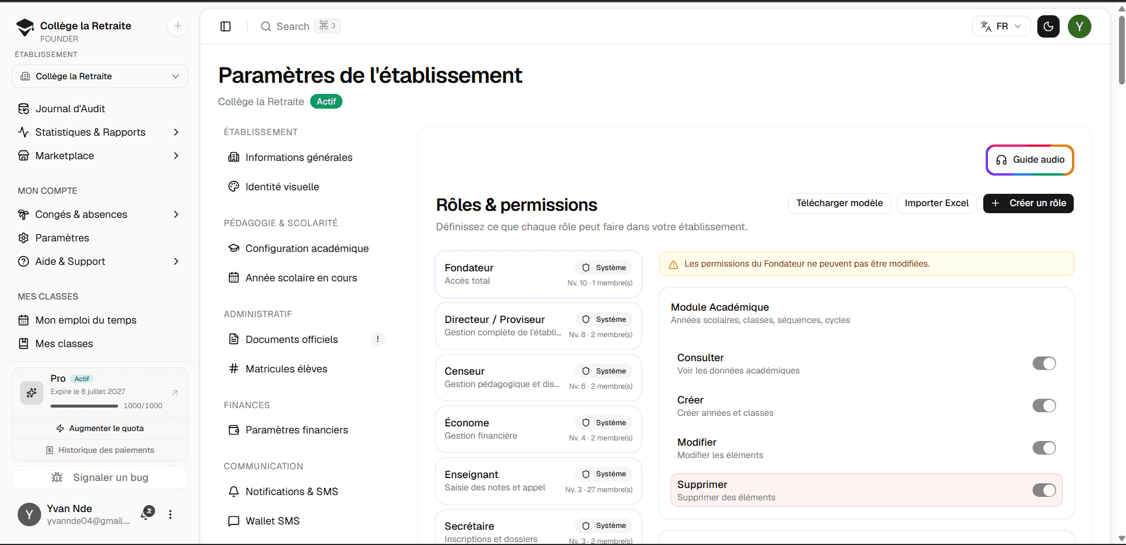The image size is (1126, 545).
Task: Expand Aide & Support chevron
Action: coord(176,261)
